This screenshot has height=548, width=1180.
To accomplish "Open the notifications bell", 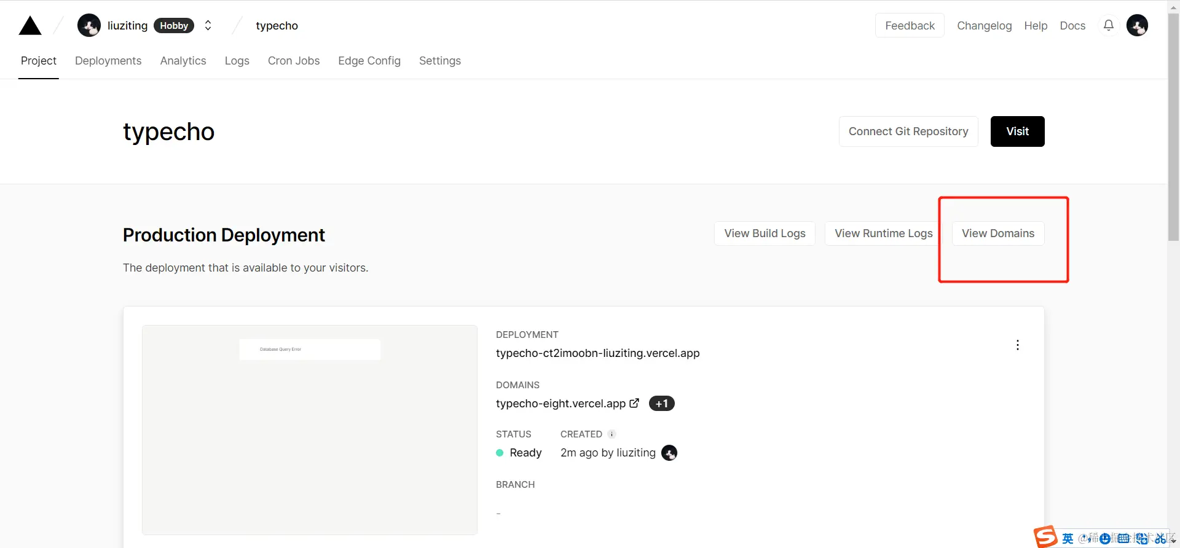I will click(1108, 25).
